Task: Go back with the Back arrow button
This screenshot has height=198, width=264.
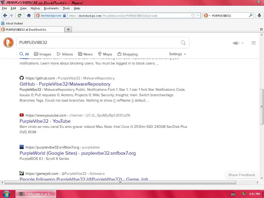Action: [5, 15]
